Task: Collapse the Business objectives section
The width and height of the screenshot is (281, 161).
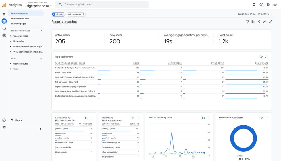Action: click(41, 31)
